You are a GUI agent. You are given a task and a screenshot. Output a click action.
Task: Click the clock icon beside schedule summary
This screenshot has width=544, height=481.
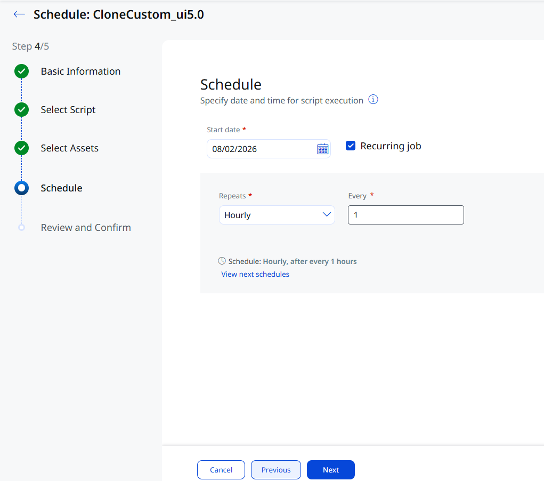222,261
